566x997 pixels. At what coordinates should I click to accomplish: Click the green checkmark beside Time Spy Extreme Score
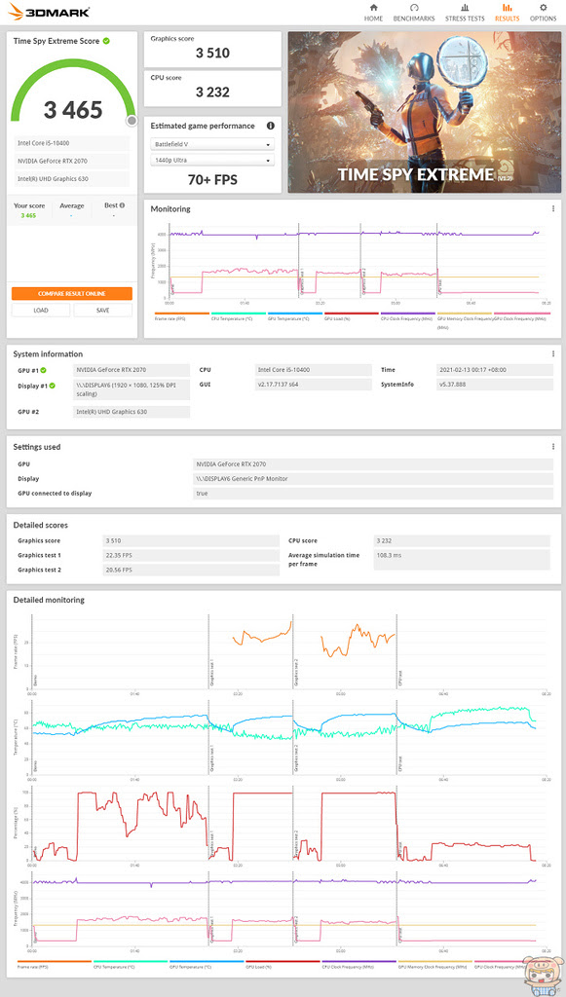(x=106, y=41)
